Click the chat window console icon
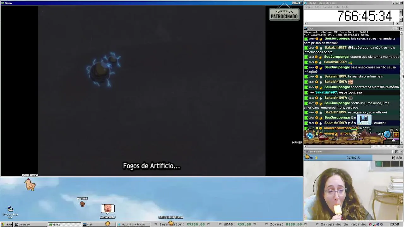Image resolution: width=404 pixels, height=227 pixels. point(306,29)
